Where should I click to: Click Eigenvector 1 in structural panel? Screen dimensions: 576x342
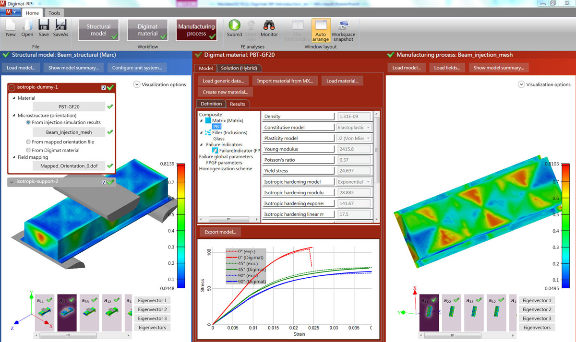pyautogui.click(x=152, y=300)
